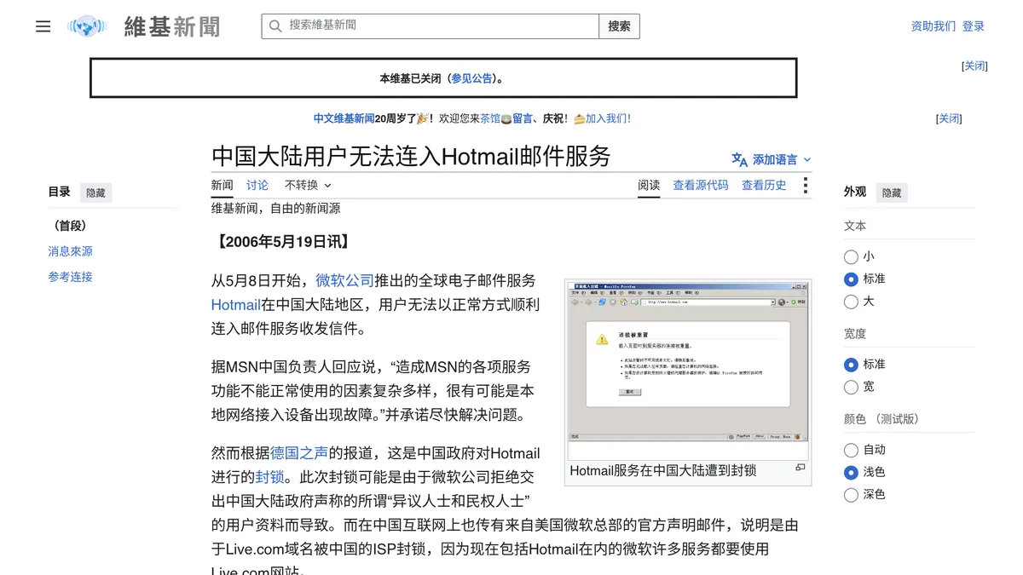Image resolution: width=1023 pixels, height=575 pixels.
Task: Select dark color mode
Action: (x=851, y=495)
